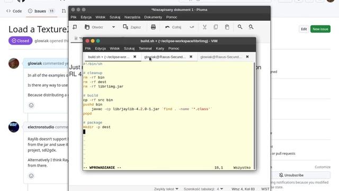Open the Widok menu in the VIM terminal
The width and height of the screenshot is (339, 191).
click(x=114, y=48)
